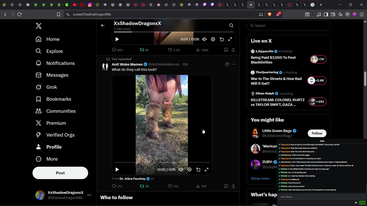Bookmark this page in address bar

point(58,14)
